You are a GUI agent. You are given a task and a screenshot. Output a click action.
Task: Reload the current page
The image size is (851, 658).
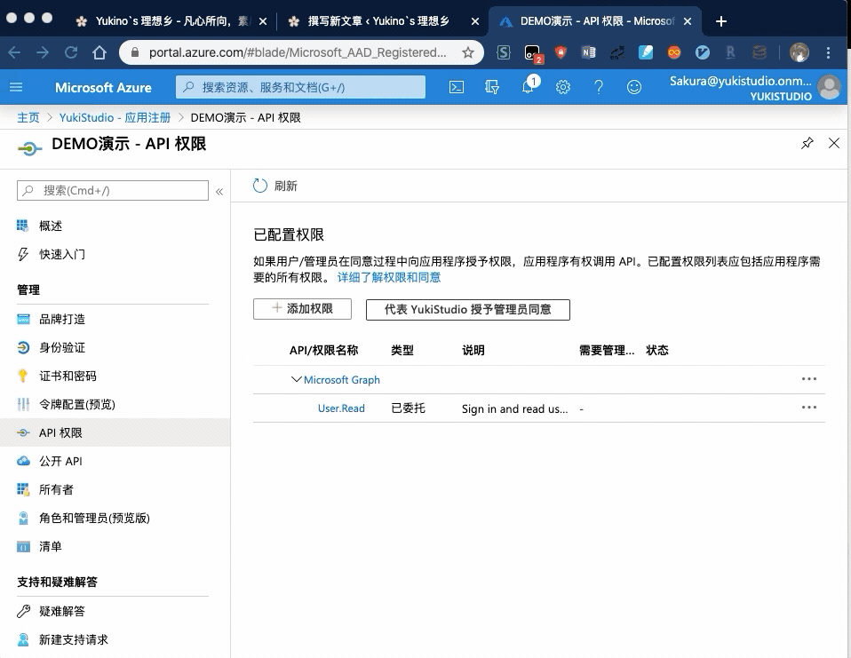pyautogui.click(x=70, y=52)
